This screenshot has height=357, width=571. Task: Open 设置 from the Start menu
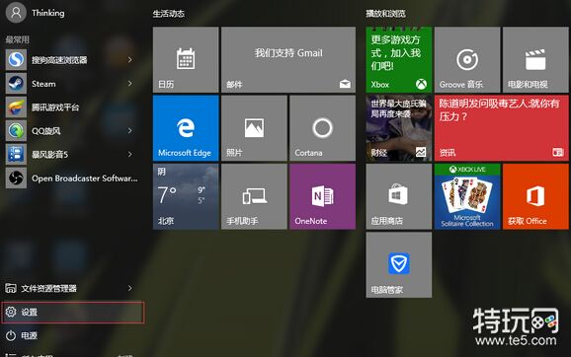[x=73, y=312]
